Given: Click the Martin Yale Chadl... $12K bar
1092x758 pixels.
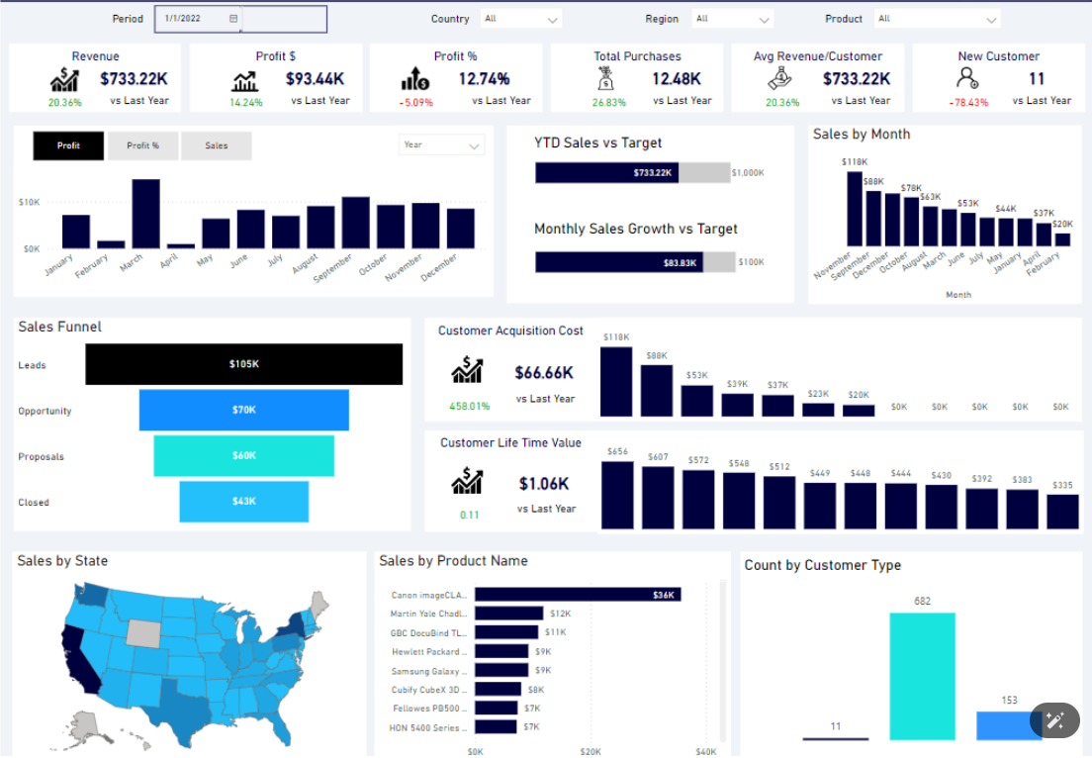Looking at the screenshot, I should click(x=509, y=614).
